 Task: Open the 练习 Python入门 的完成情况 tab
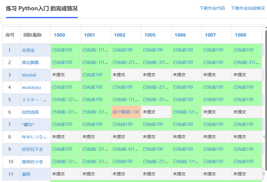(x=42, y=8)
